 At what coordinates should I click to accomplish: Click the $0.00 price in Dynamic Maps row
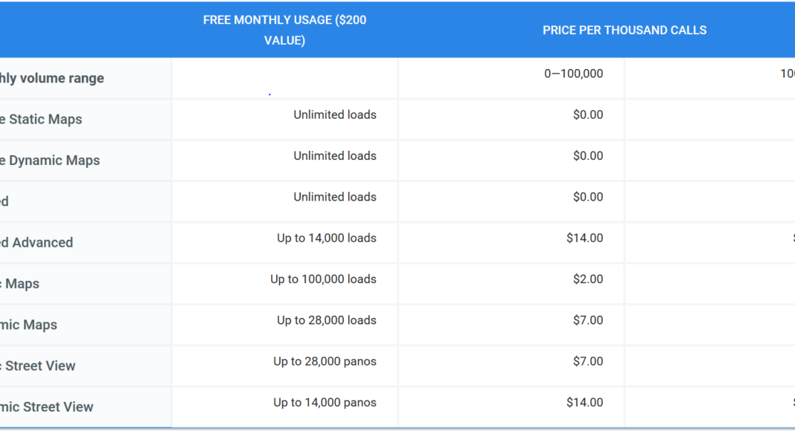588,156
